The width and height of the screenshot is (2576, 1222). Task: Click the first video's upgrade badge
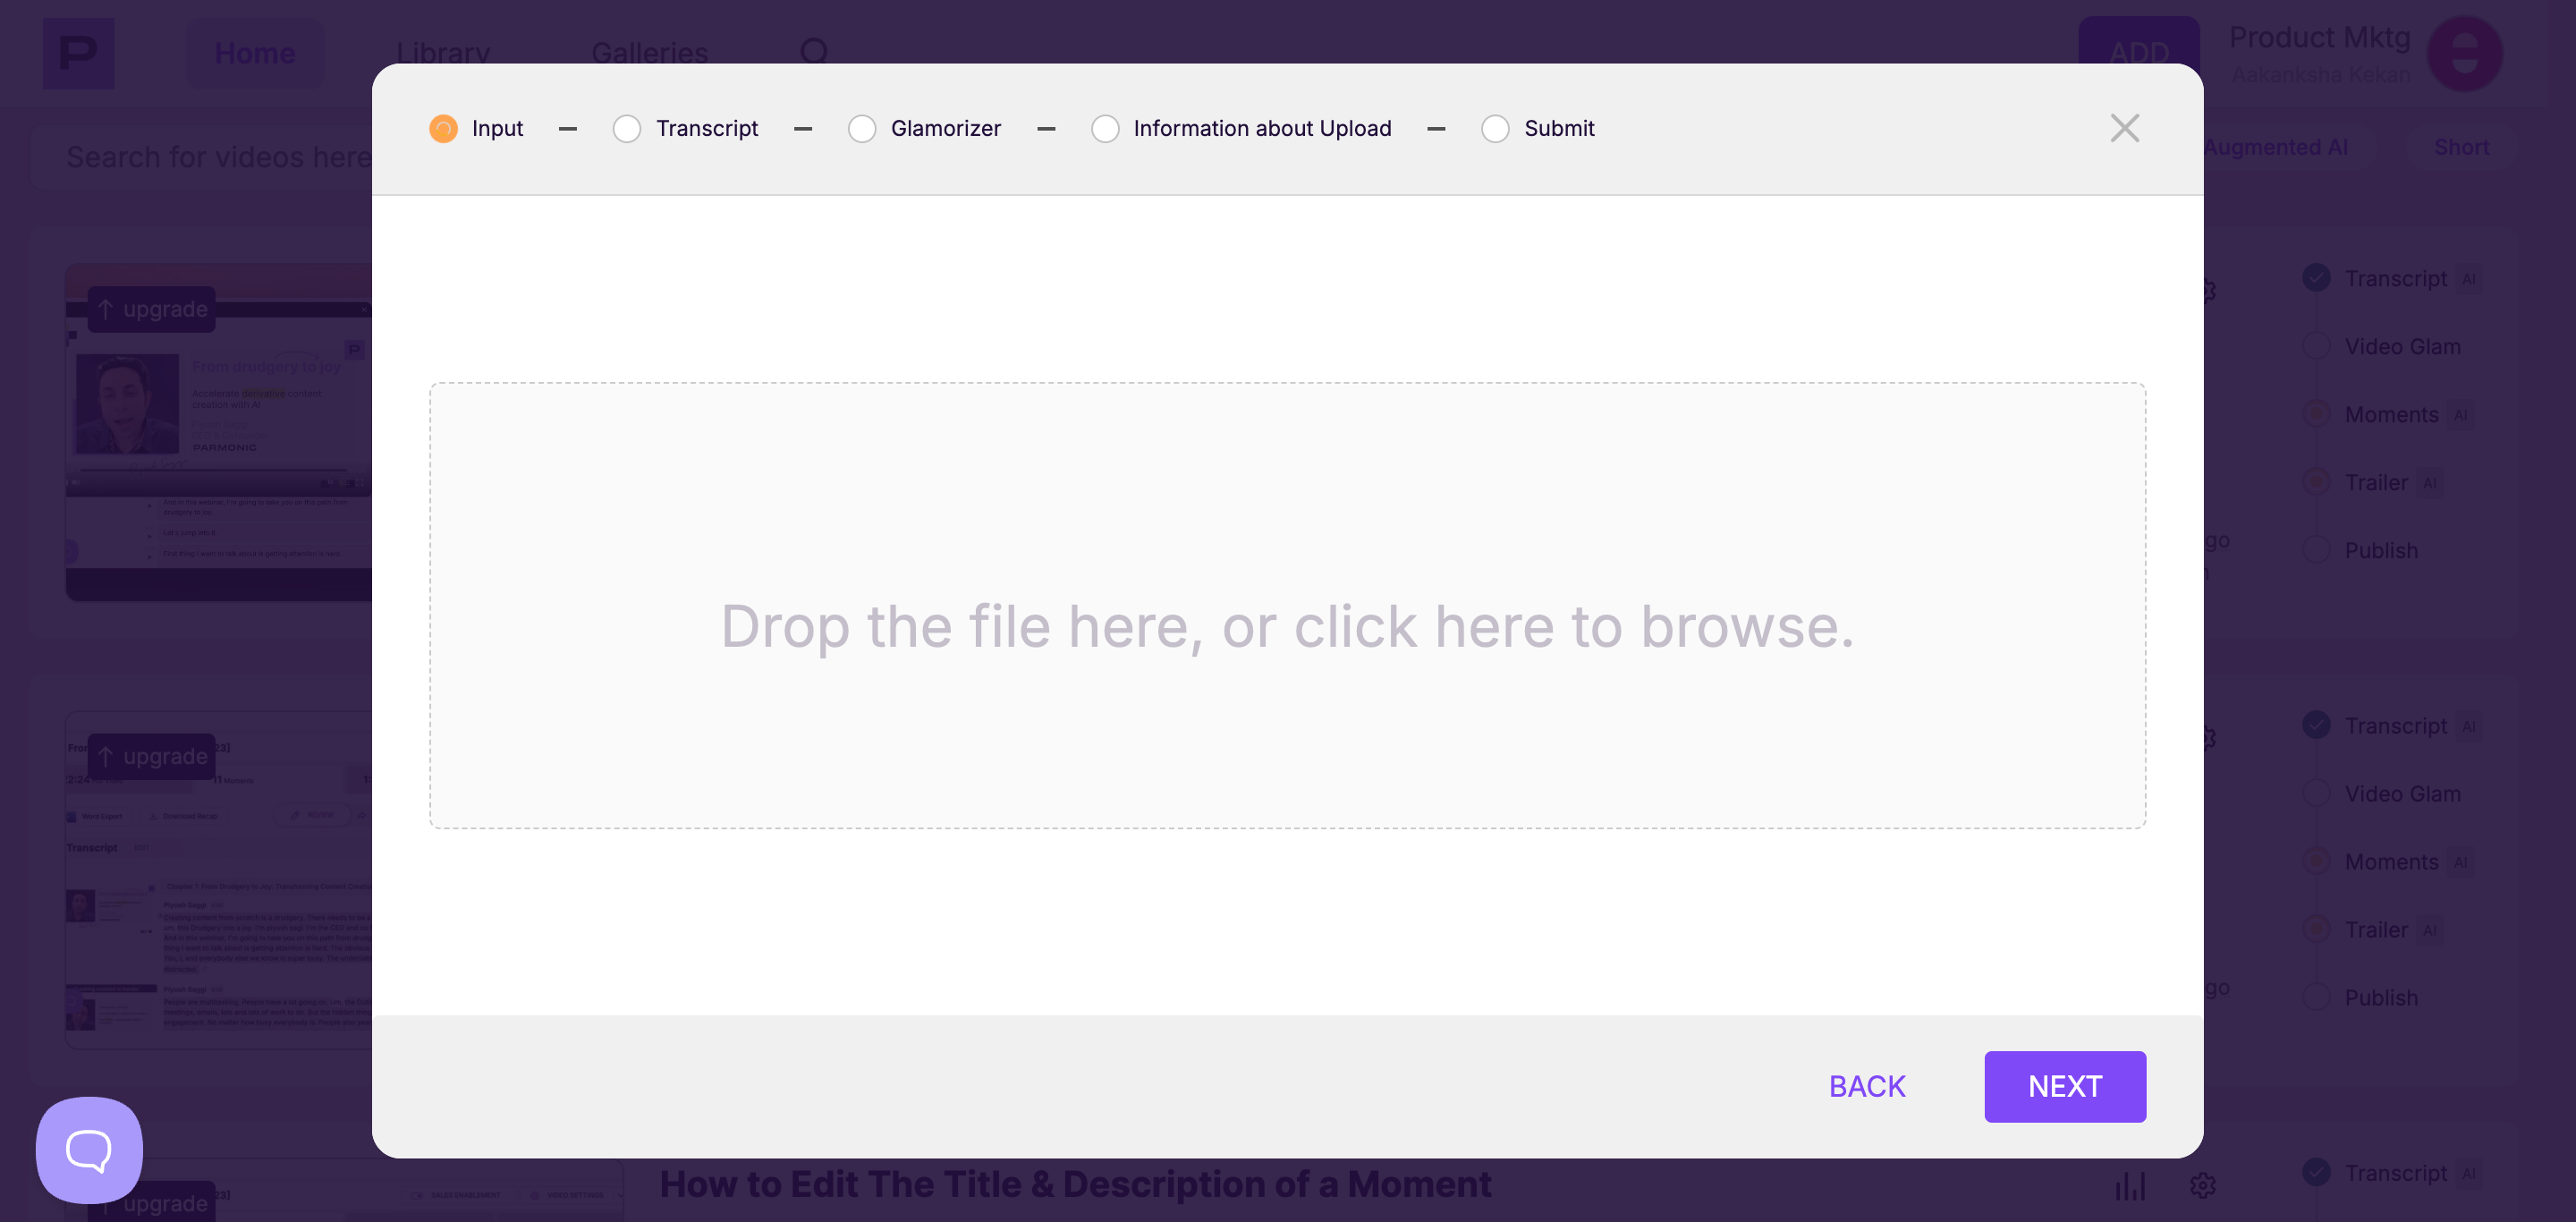coord(152,309)
